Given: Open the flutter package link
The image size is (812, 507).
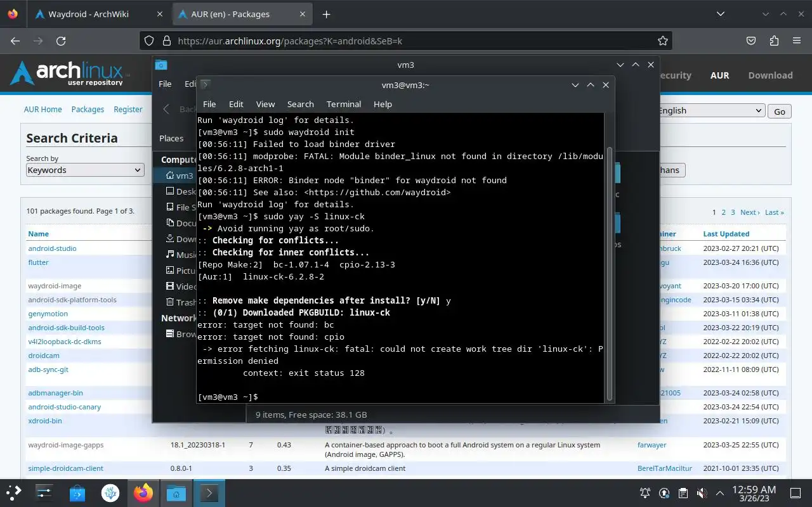Looking at the screenshot, I should [38, 262].
